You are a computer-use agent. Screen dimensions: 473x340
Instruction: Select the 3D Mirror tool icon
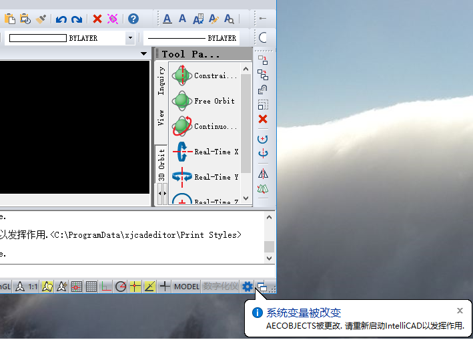(x=263, y=189)
